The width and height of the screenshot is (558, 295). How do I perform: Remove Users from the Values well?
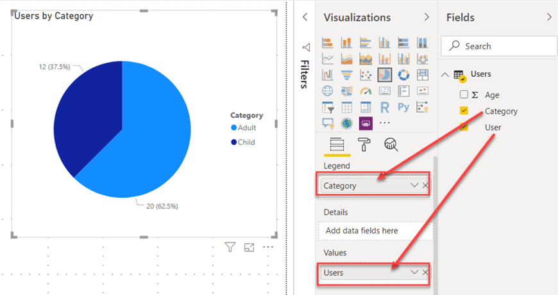point(425,272)
